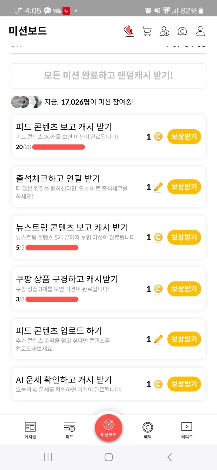Tap the red sneaker icon in header

pos(129,31)
